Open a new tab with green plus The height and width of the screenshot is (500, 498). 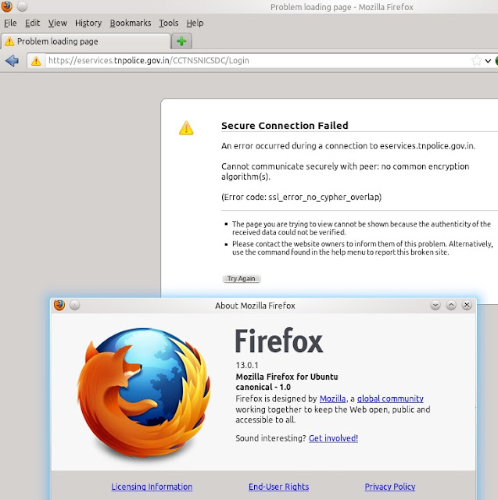[x=181, y=41]
